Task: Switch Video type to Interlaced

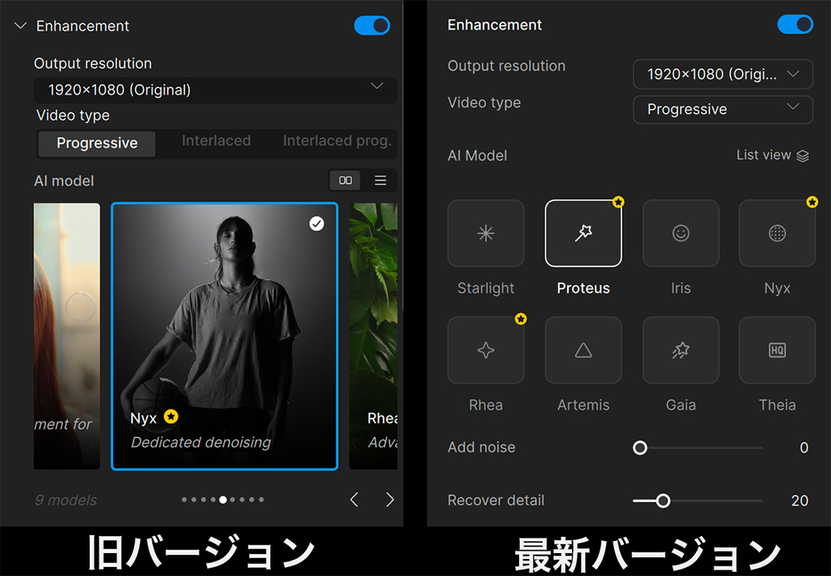Action: 216,140
